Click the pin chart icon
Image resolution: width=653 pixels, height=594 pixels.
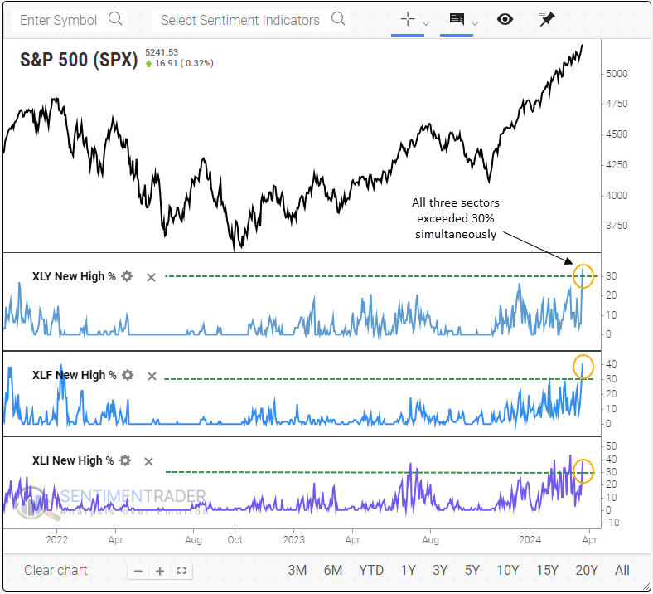[x=546, y=19]
